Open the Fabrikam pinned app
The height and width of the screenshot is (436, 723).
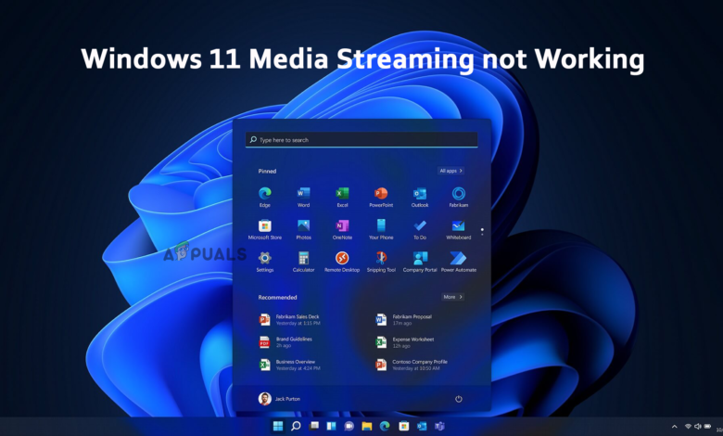[x=458, y=197]
